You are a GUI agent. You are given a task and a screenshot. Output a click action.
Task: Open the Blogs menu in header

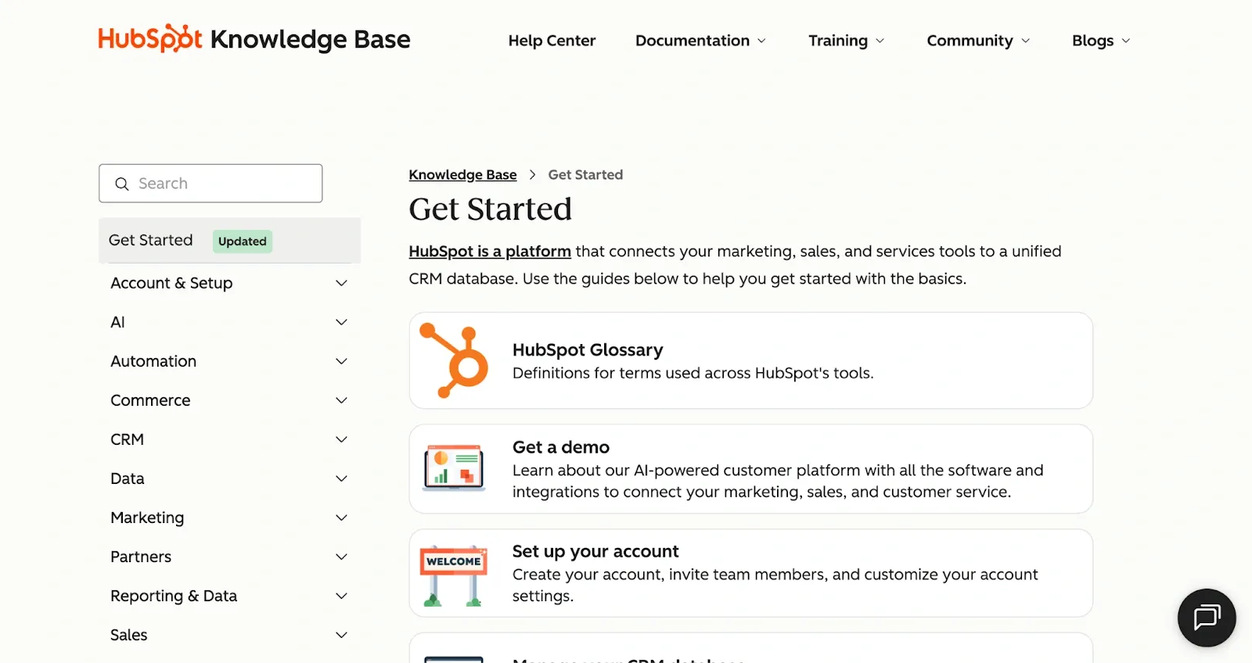pyautogui.click(x=1100, y=41)
